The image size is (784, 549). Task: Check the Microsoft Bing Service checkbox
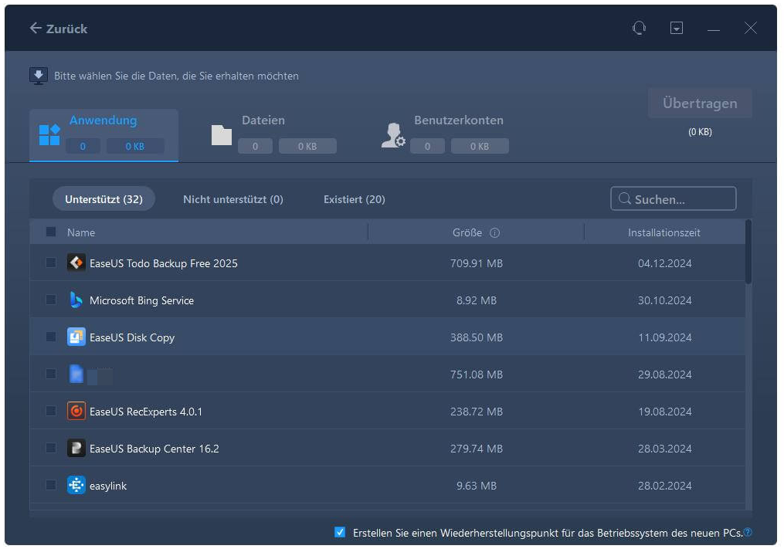coord(51,300)
